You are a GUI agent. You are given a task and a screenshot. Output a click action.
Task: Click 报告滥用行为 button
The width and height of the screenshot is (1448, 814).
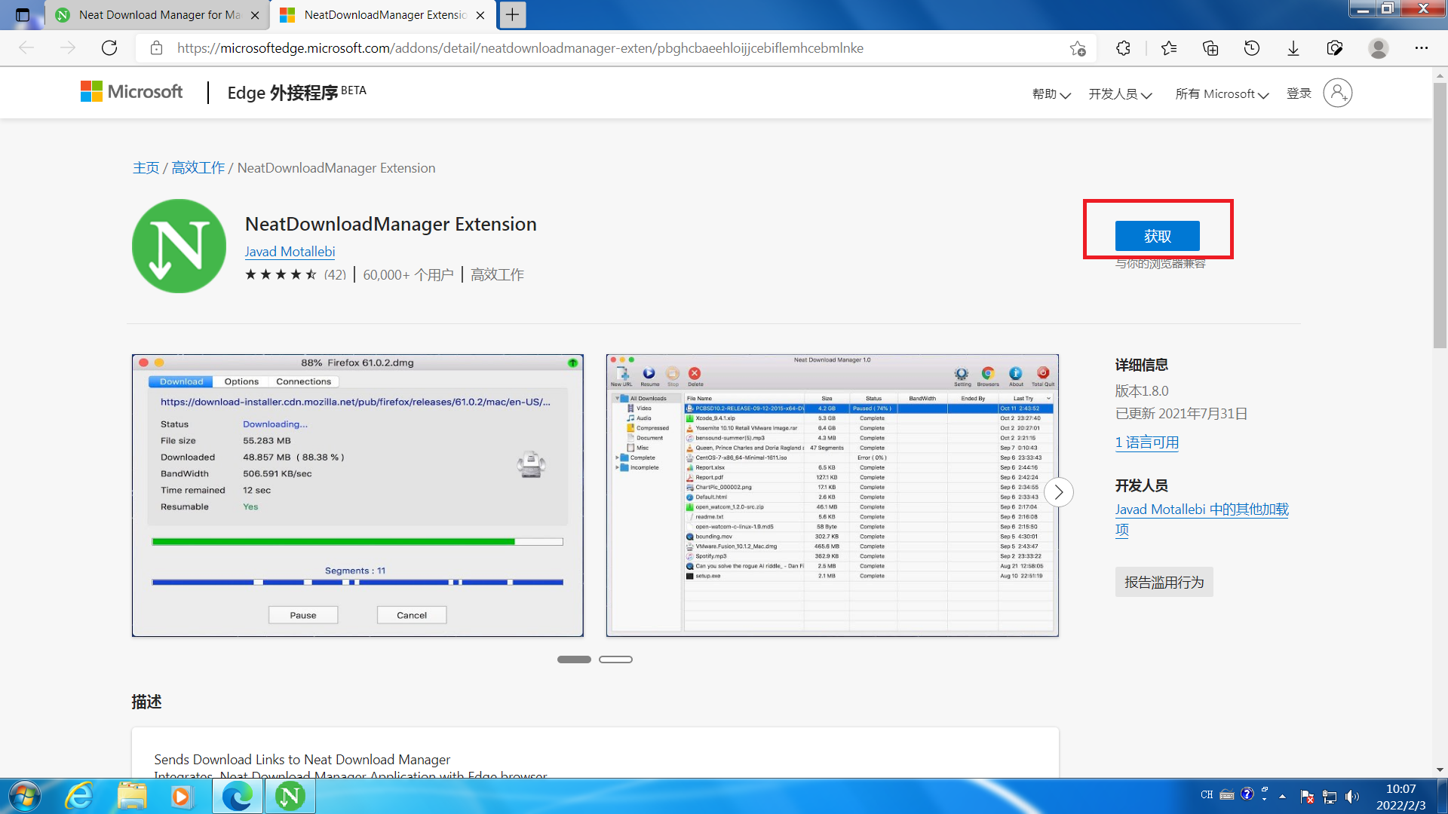click(1164, 582)
